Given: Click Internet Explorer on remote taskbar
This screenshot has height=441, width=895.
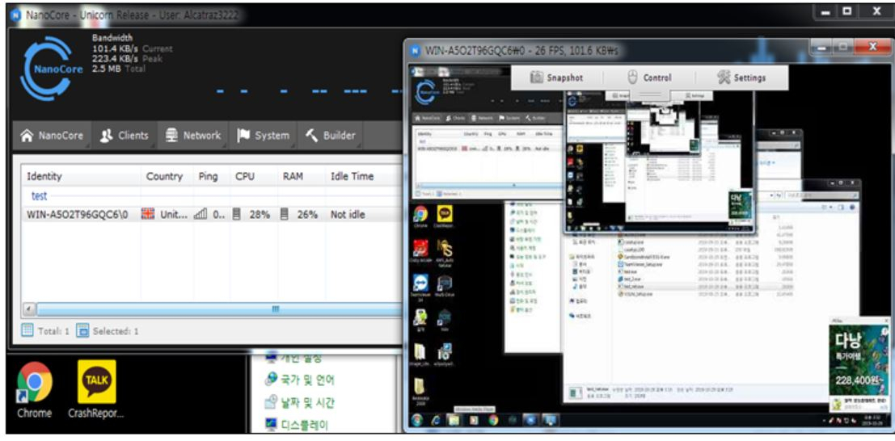Looking at the screenshot, I should pyautogui.click(x=436, y=421).
